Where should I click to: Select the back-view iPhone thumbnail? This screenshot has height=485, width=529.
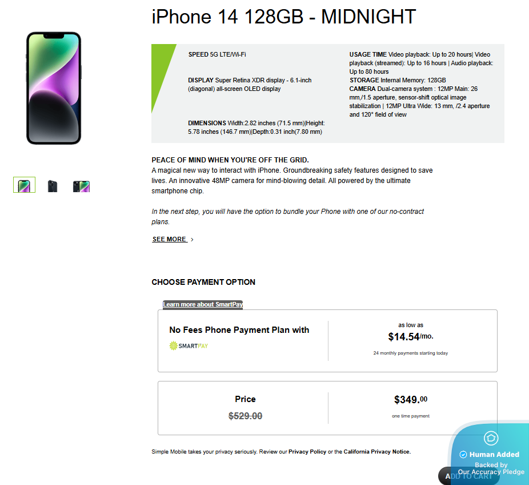[x=53, y=186]
